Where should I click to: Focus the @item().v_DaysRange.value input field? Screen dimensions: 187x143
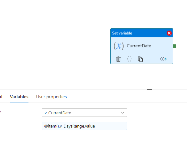pos(84,126)
